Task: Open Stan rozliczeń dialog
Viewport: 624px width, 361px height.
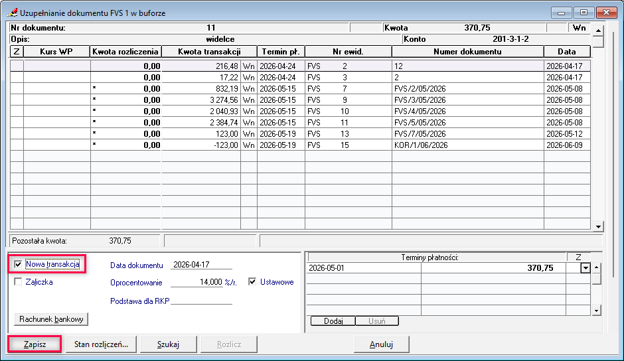Action: point(101,344)
